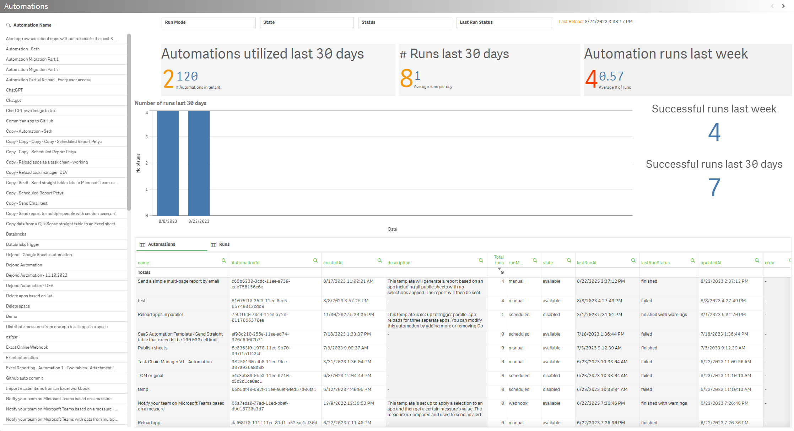Select ChatGPT from the automation name list
794x431 pixels.
[14, 90]
